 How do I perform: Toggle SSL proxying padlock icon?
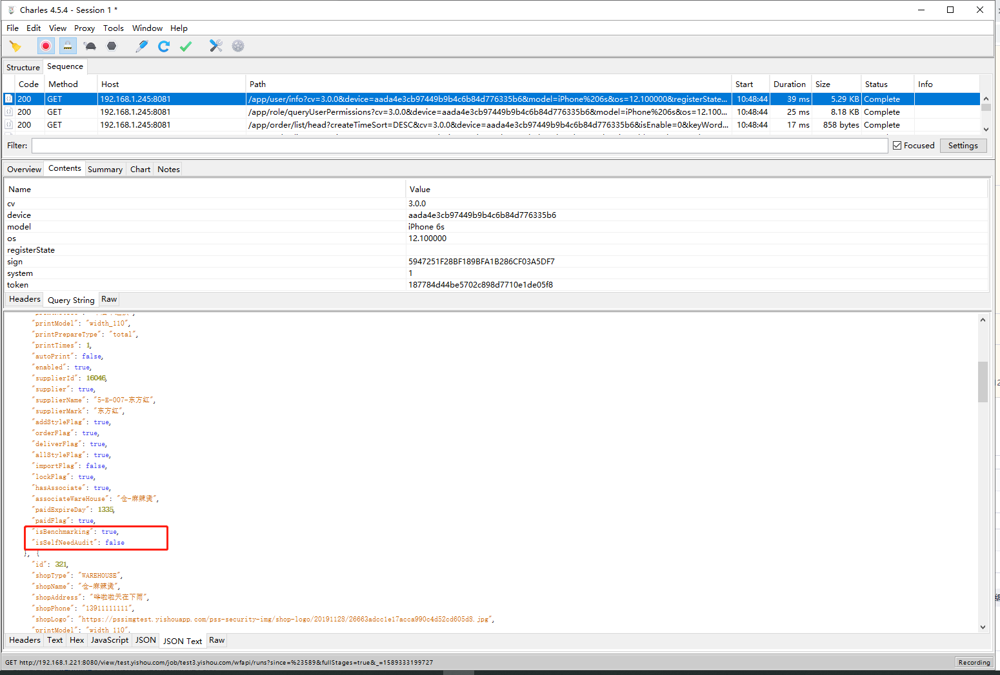pos(68,46)
